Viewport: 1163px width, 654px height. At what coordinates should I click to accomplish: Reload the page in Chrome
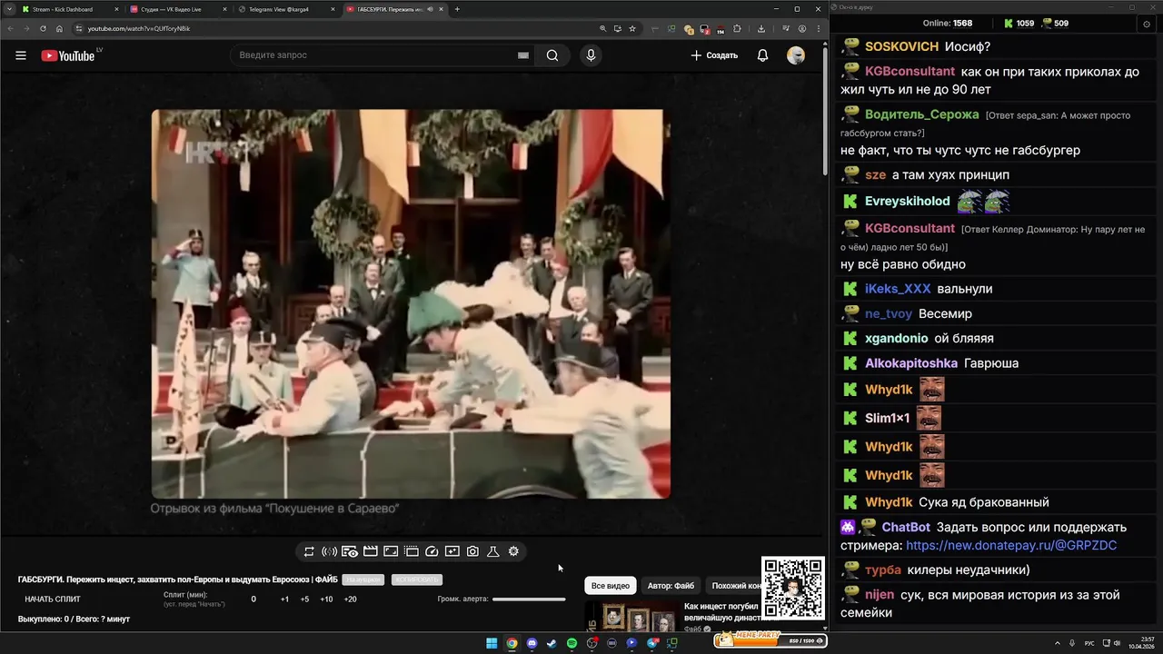[x=43, y=28]
